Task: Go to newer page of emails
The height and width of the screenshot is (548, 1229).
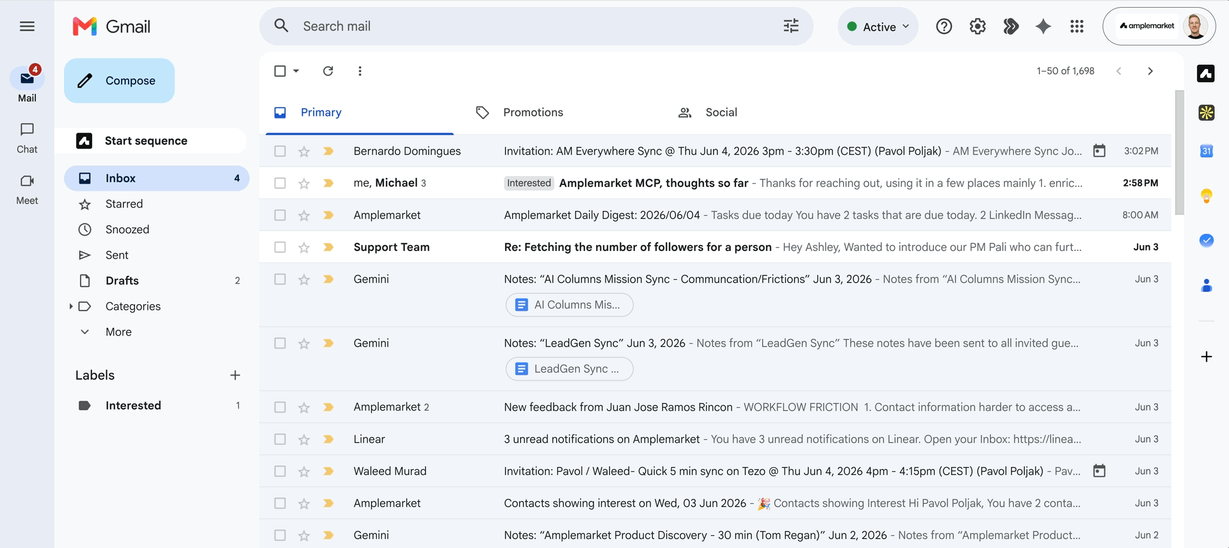Action: 1118,71
